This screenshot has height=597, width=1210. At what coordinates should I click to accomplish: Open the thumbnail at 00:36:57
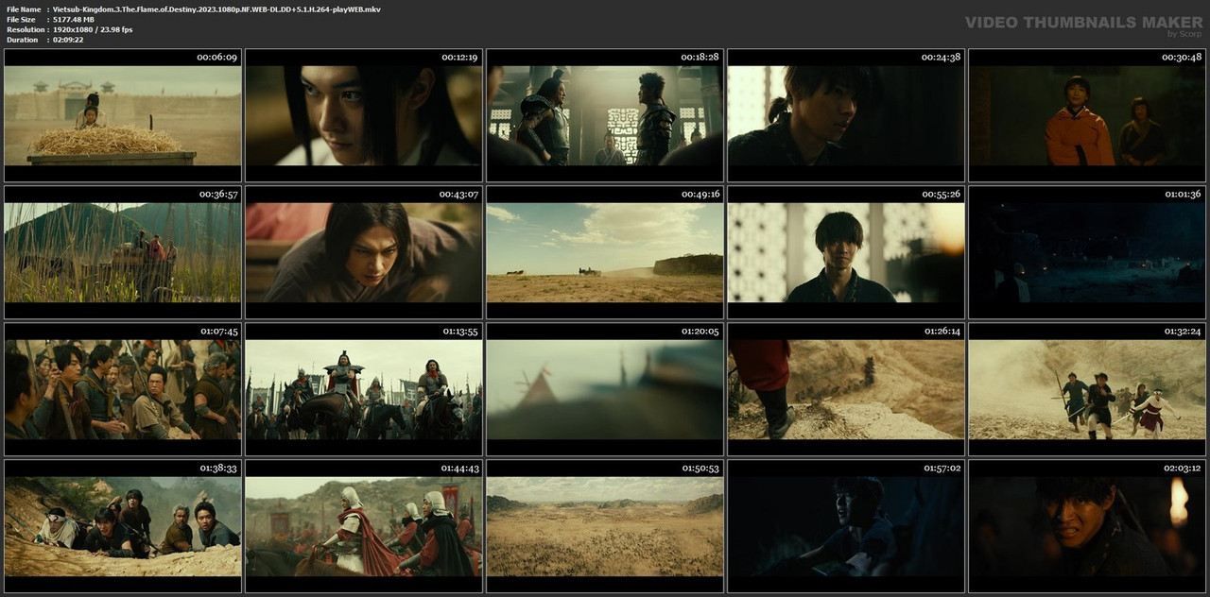(123, 252)
